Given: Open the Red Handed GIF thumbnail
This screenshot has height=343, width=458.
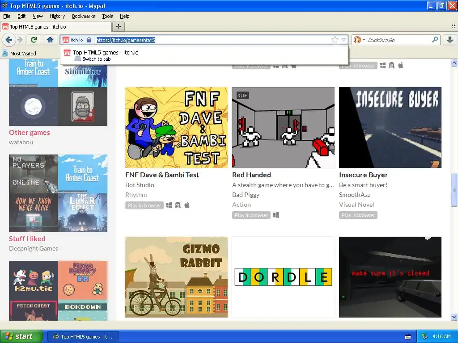Looking at the screenshot, I should (283, 127).
